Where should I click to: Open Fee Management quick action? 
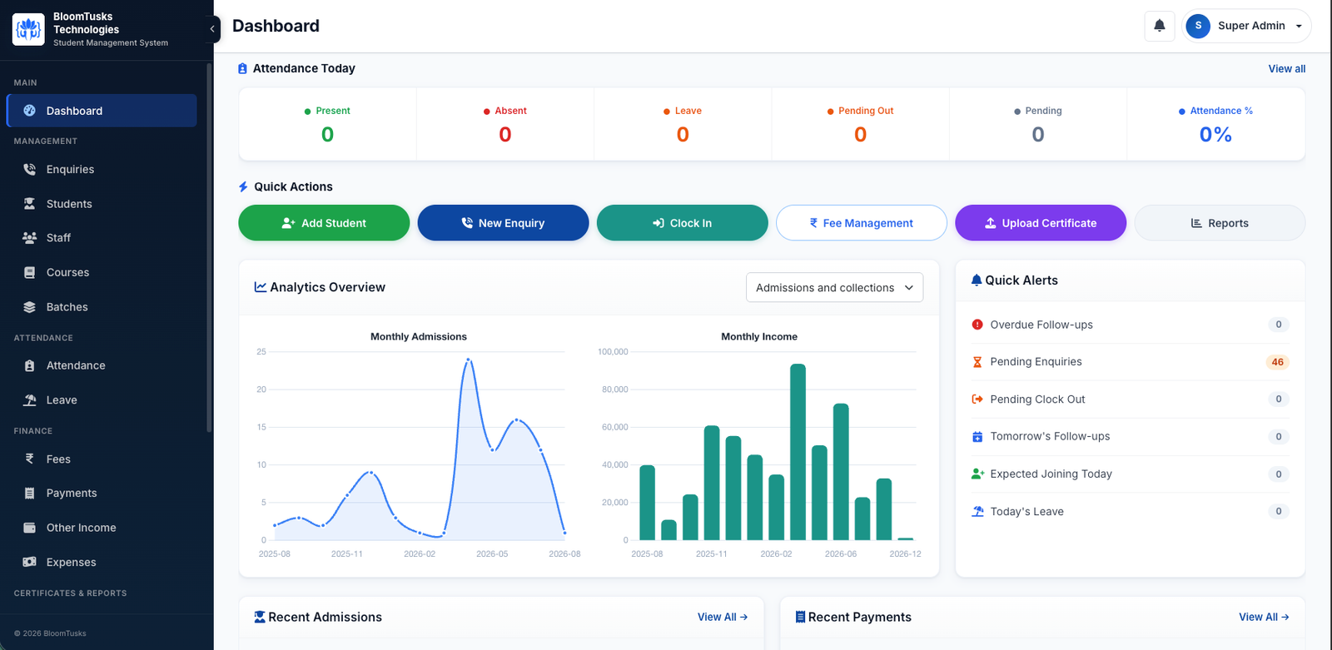862,223
